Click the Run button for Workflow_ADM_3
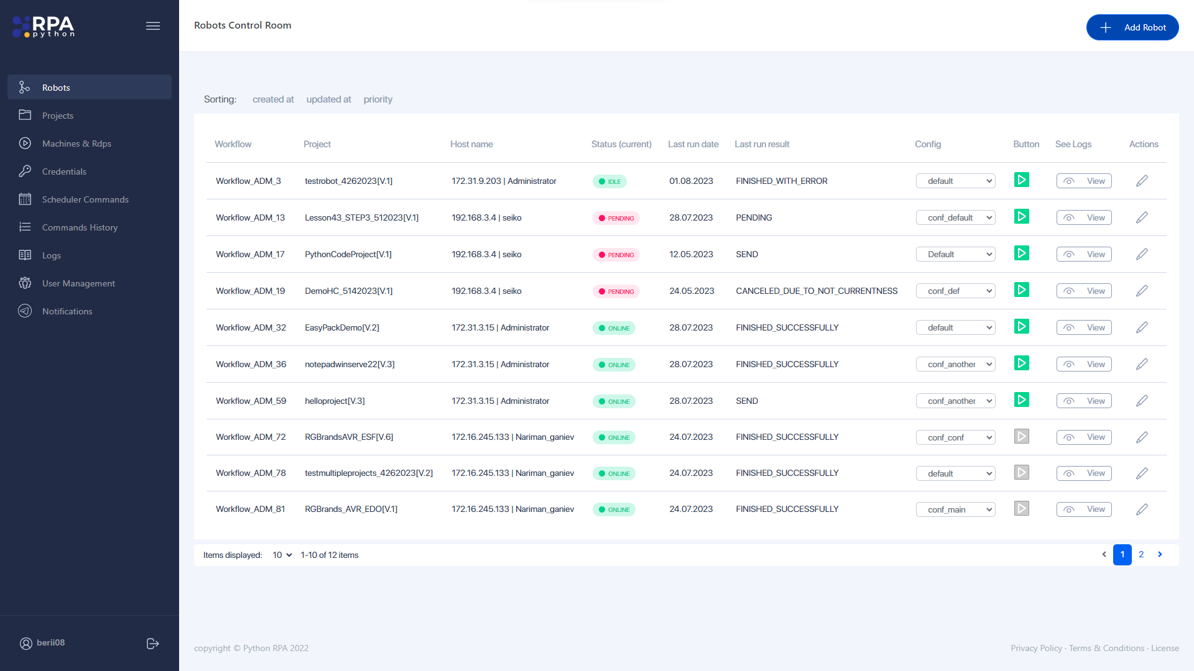Screen dimensions: 1194x671 click(1022, 180)
